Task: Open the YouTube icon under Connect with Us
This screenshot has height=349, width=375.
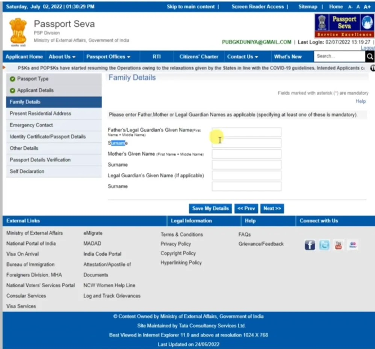Action: coord(338,244)
